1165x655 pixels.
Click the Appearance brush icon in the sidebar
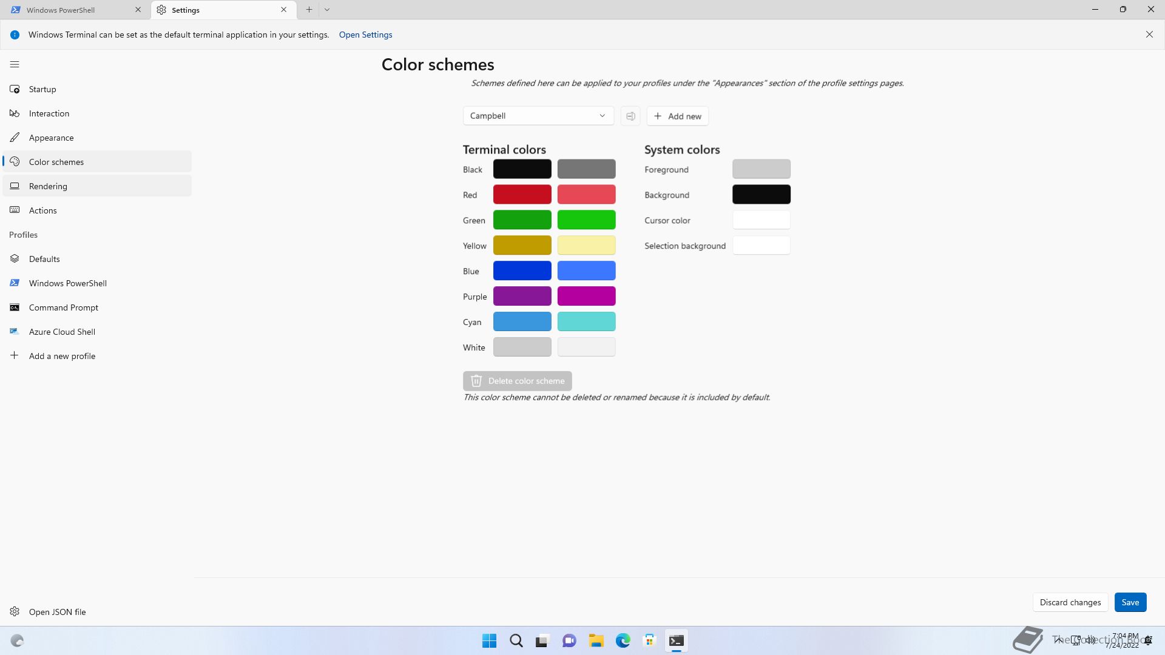[15, 138]
